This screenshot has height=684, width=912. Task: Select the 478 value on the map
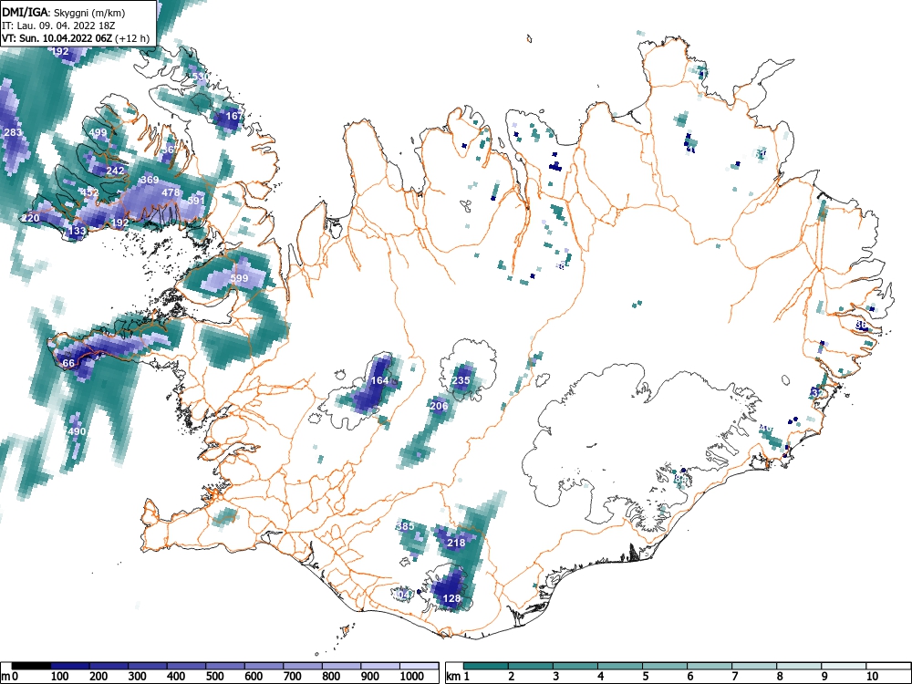point(171,192)
